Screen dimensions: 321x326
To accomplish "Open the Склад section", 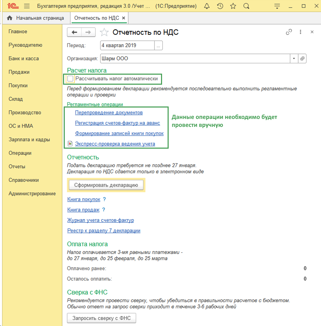I will point(16,99).
